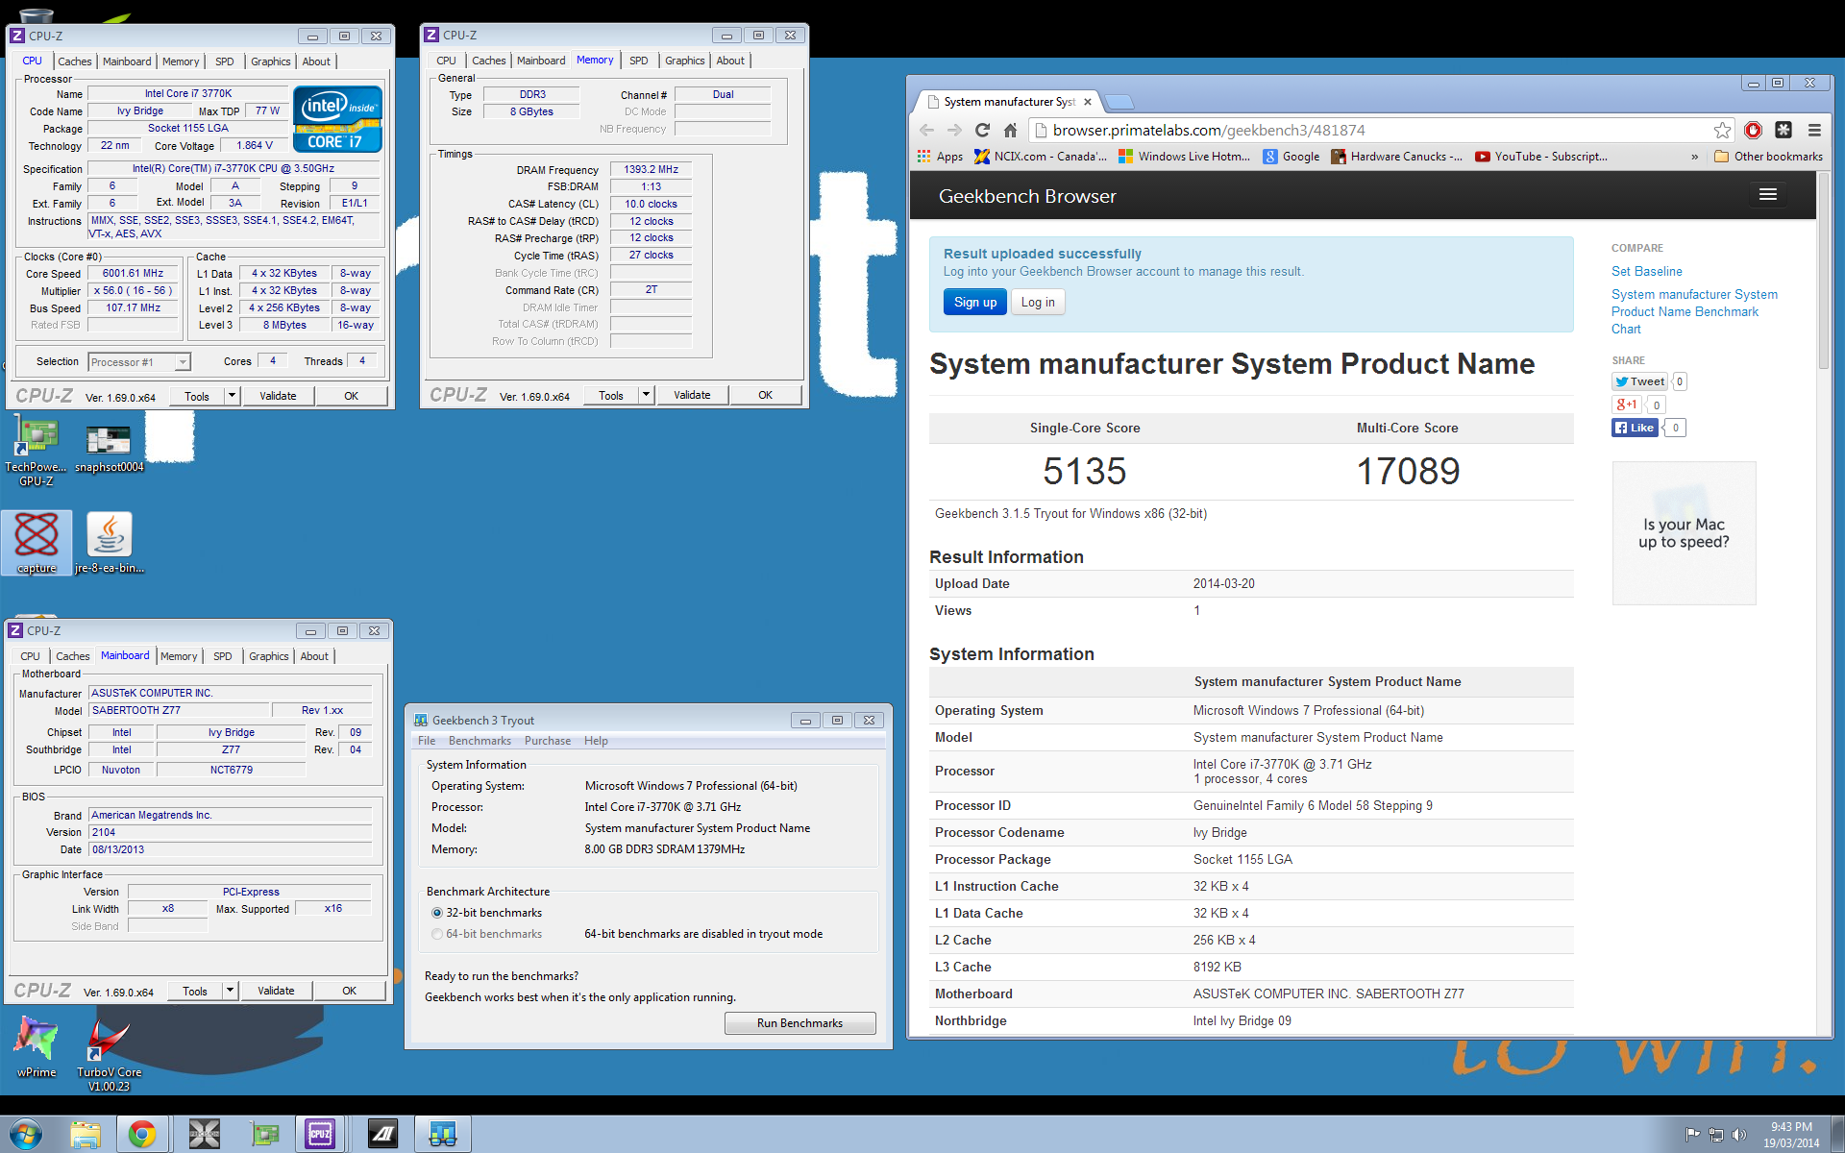Launch the capture desktop icon
This screenshot has width=1845, height=1153.
pyautogui.click(x=37, y=543)
